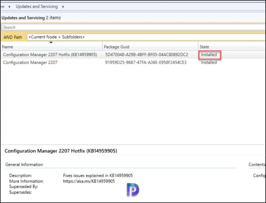Toggle the Name column sort arrow
This screenshot has height=203, width=266.
(51, 42)
